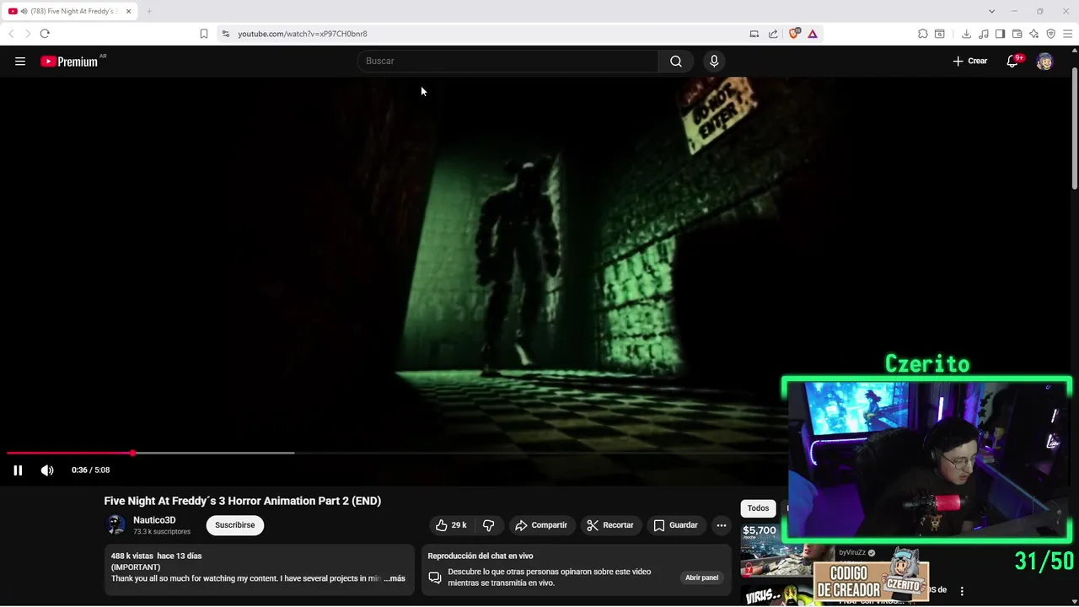Click the install app icon in address bar

pyautogui.click(x=754, y=34)
